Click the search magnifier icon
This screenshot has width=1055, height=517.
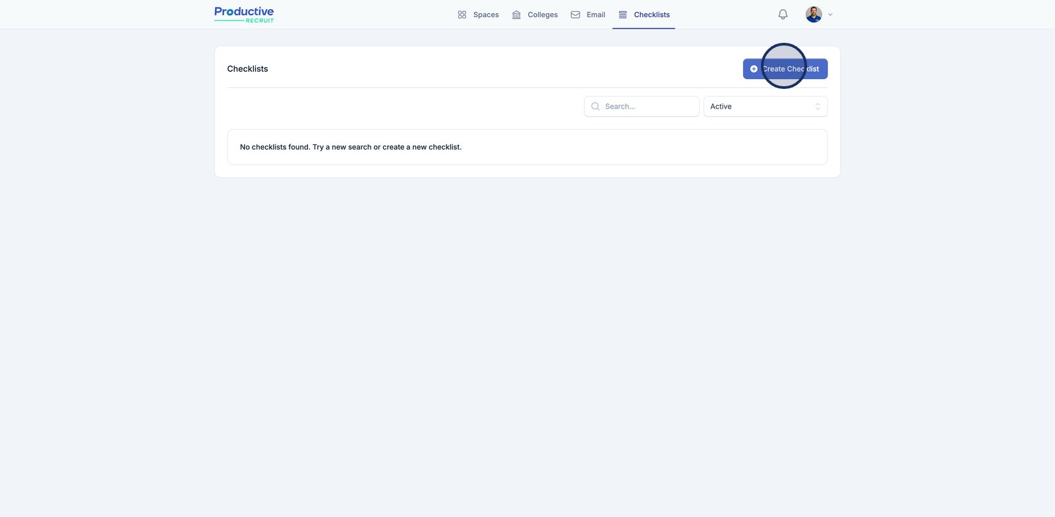(x=595, y=107)
